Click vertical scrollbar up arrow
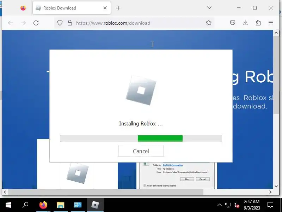This screenshot has height=212, width=282. pos(276,33)
